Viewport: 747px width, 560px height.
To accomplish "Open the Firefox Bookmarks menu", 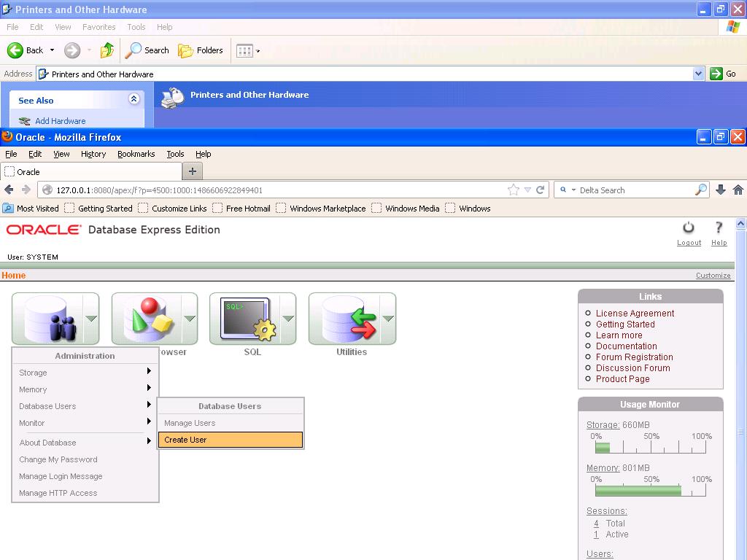I will coord(136,154).
